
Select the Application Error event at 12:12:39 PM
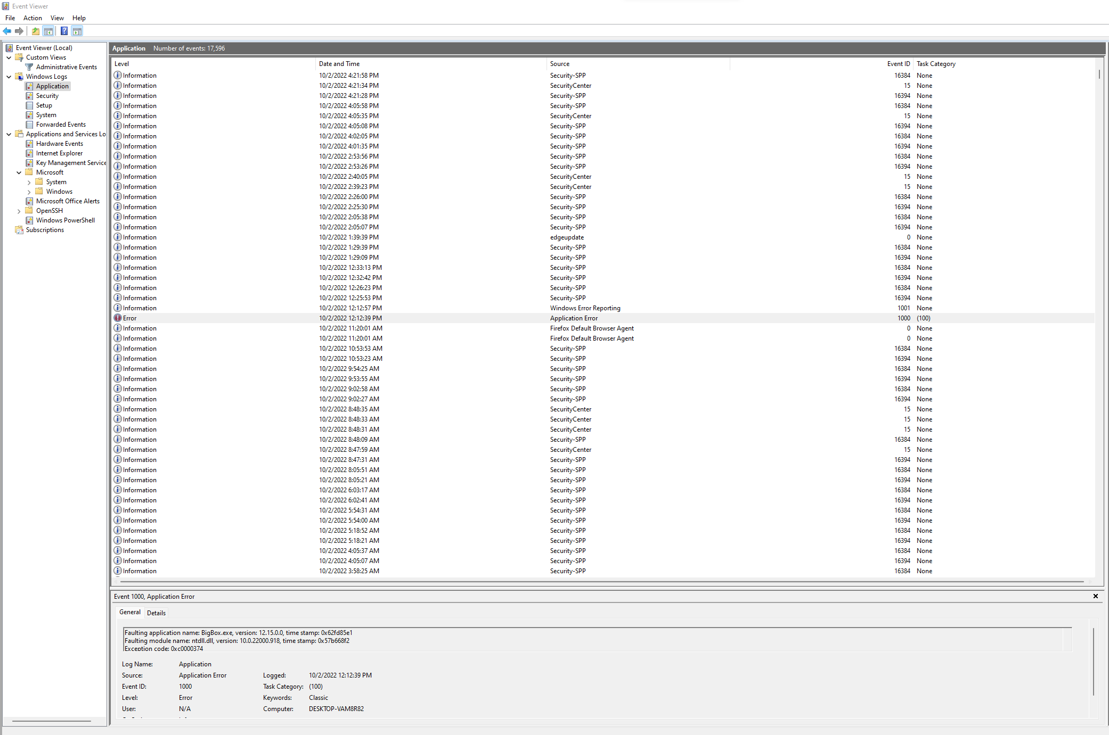(604, 318)
